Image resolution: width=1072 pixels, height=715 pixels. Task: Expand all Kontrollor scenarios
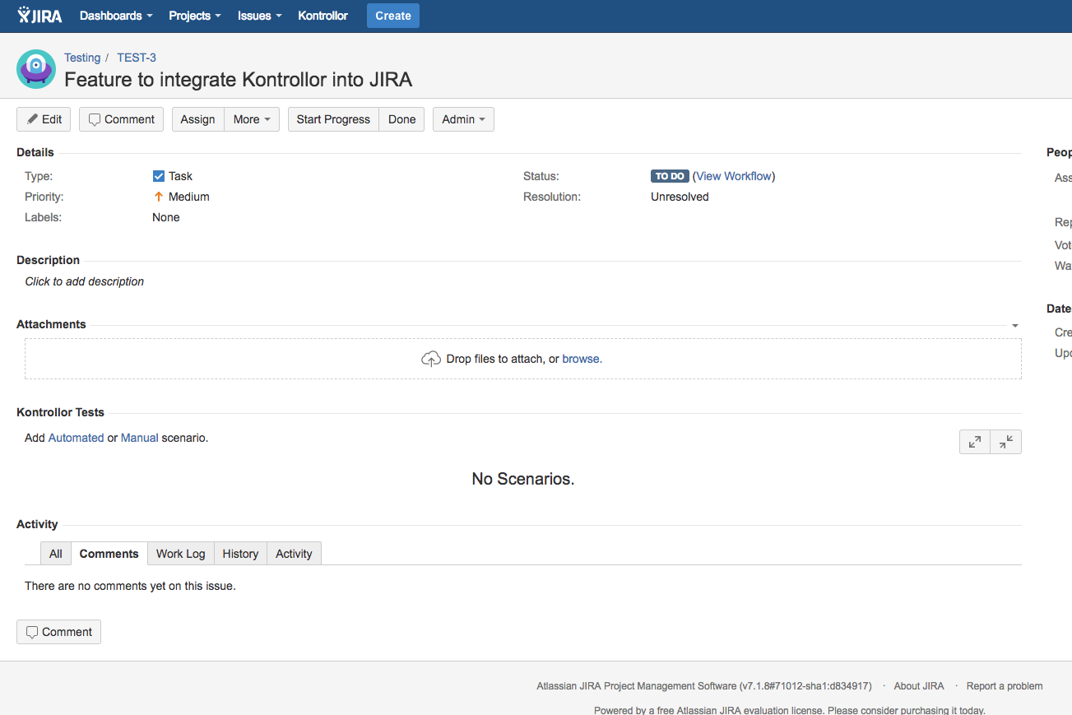975,442
